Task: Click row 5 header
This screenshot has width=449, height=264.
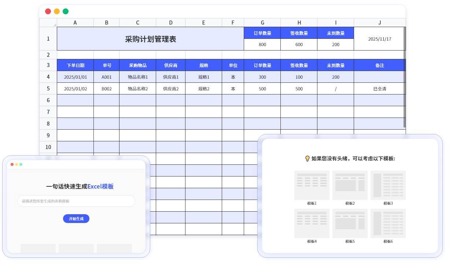Action: (x=48, y=89)
